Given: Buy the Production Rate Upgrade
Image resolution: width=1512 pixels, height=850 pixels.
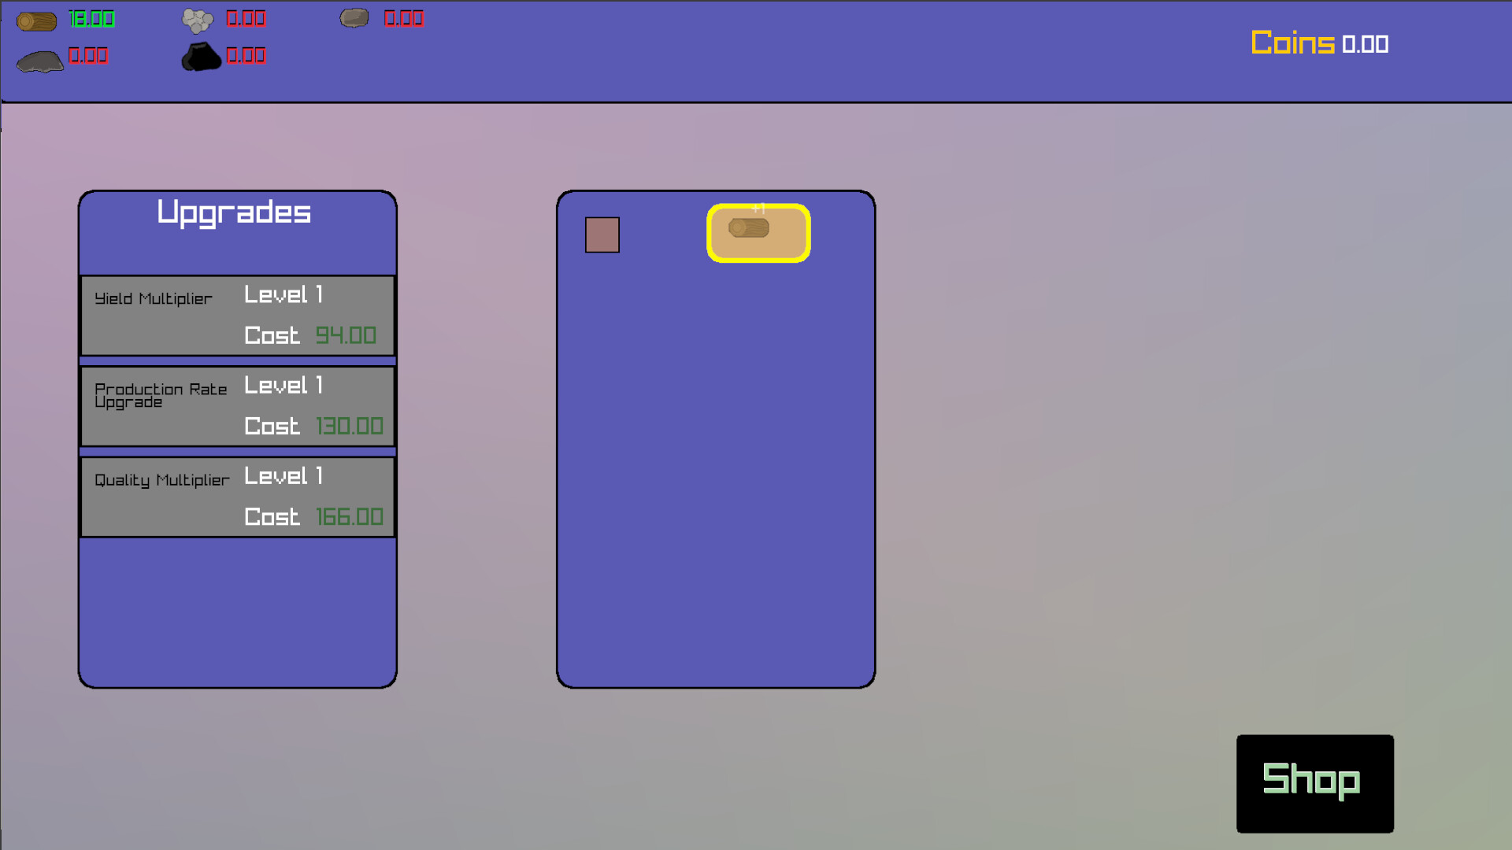Looking at the screenshot, I should tap(237, 406).
